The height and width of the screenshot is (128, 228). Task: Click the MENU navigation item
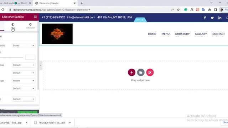tap(165, 34)
